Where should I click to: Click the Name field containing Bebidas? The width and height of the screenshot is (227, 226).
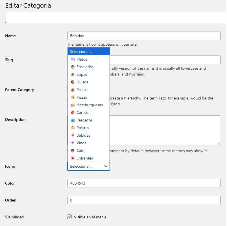144,36
